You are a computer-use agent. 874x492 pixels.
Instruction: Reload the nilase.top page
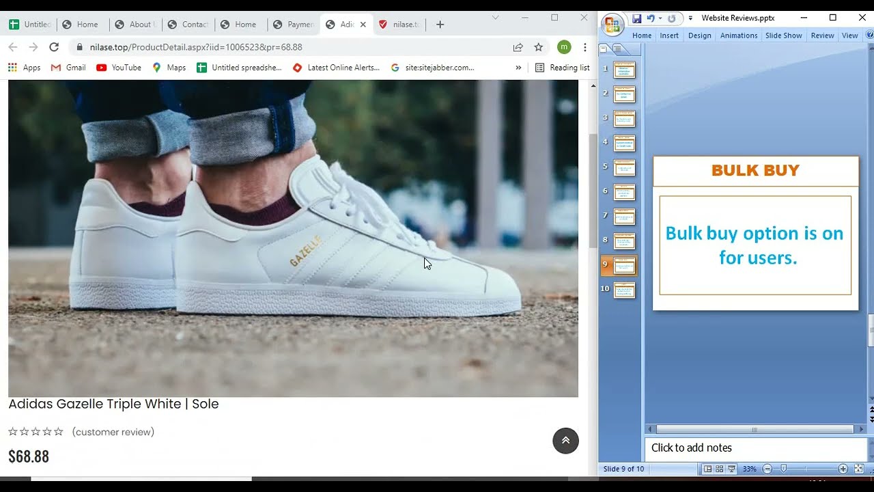click(54, 47)
